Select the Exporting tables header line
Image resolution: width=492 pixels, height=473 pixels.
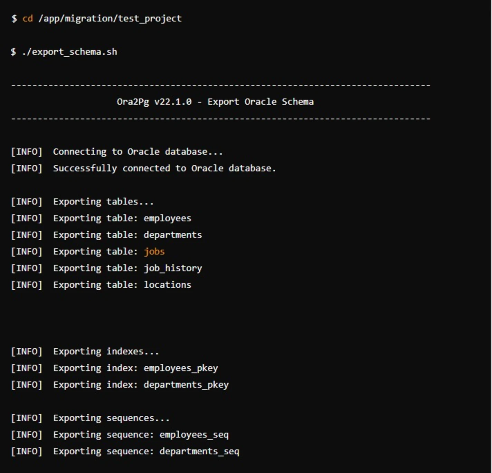103,201
